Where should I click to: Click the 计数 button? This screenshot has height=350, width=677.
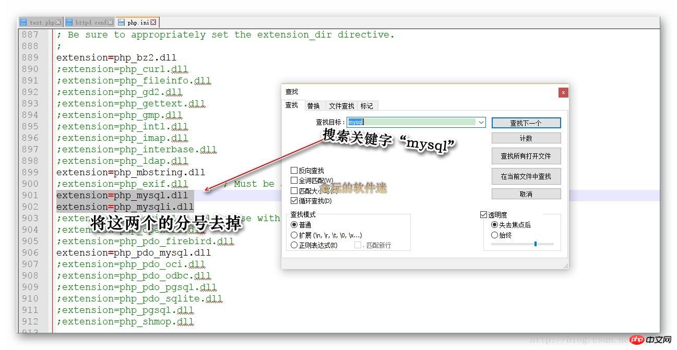[x=526, y=138]
